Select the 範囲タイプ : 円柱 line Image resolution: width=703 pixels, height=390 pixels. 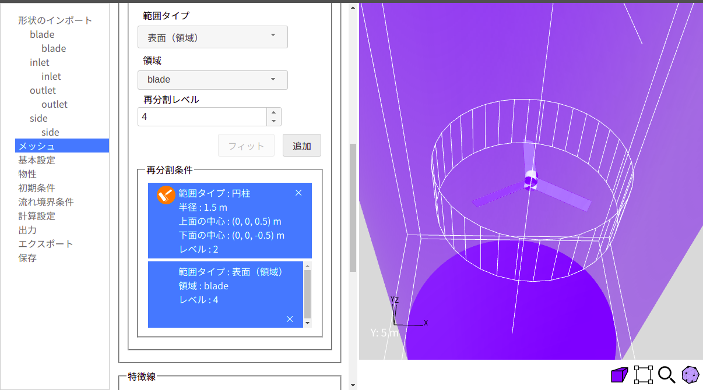[x=215, y=193]
